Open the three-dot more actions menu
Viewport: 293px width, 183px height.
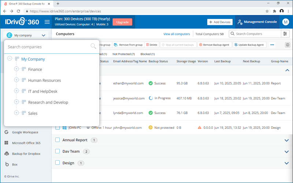click(x=272, y=45)
